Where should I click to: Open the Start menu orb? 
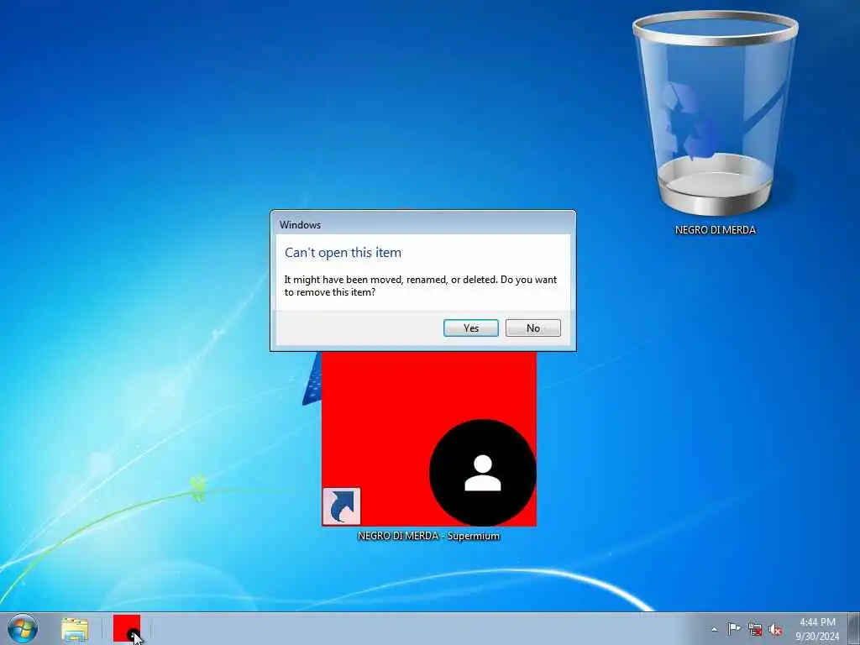tap(23, 628)
